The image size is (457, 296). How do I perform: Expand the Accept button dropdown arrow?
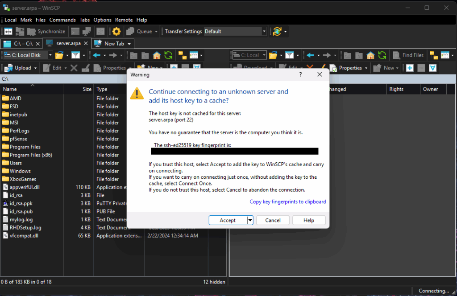(x=250, y=220)
